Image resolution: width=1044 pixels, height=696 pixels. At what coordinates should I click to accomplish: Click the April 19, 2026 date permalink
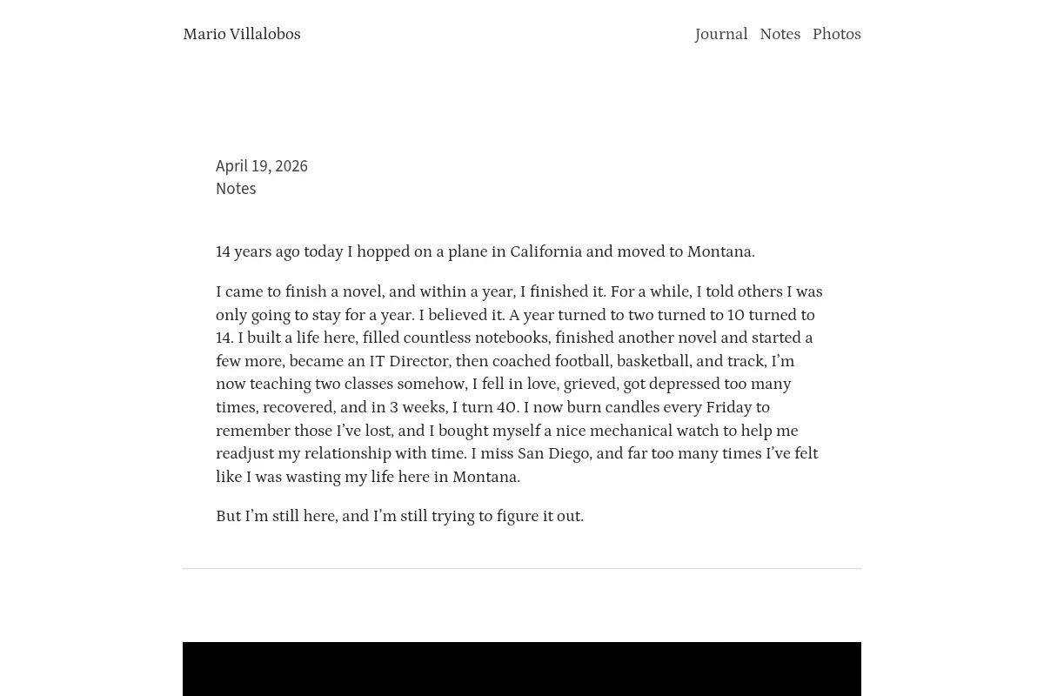click(262, 166)
